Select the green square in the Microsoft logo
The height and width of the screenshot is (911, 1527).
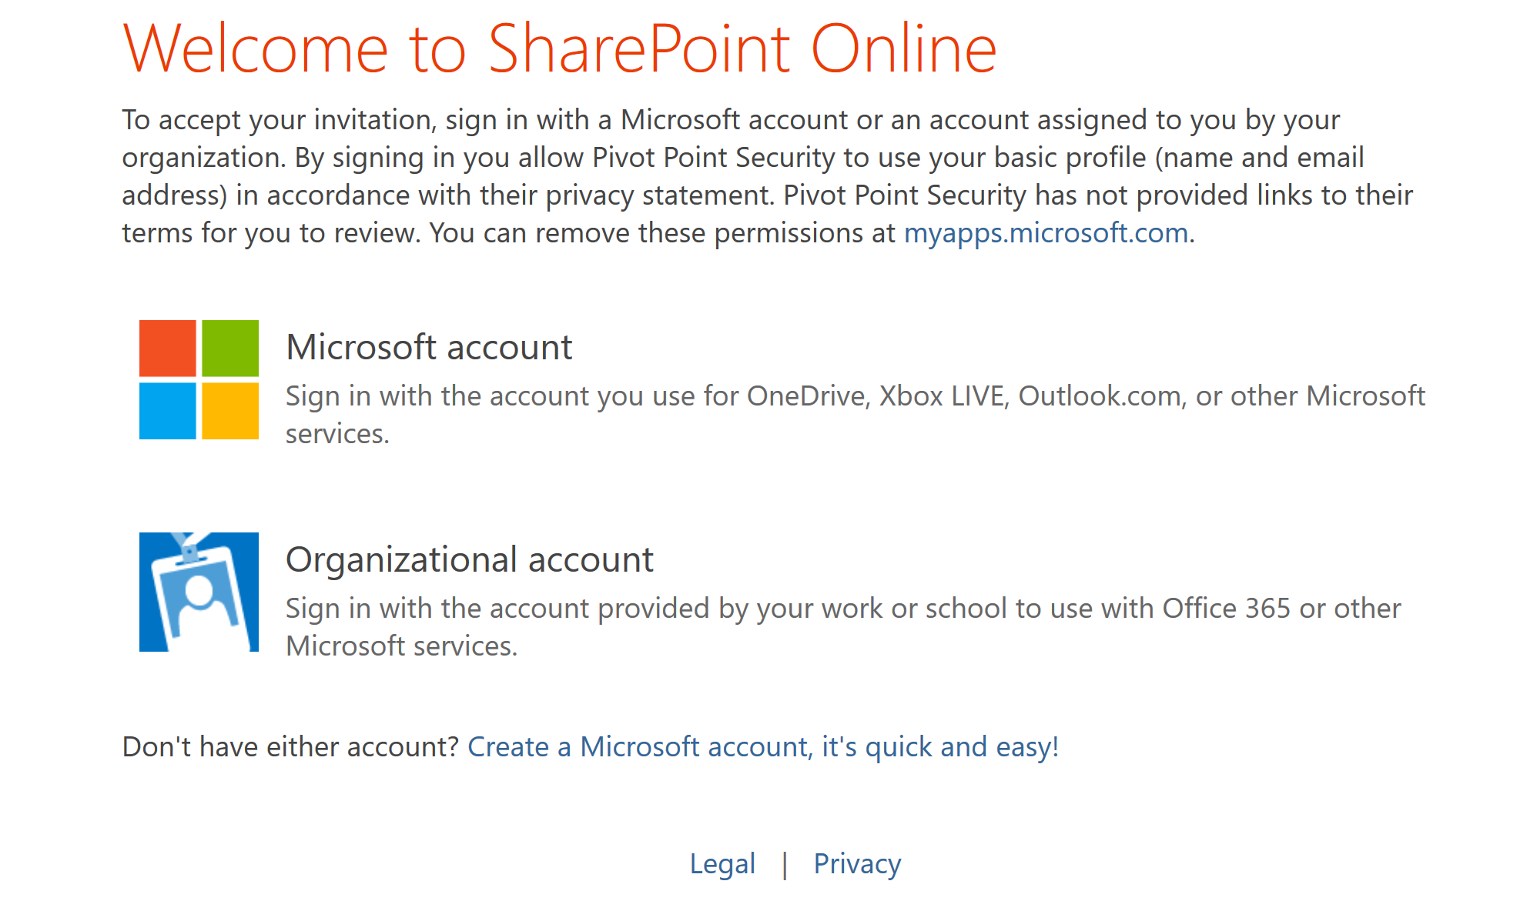[229, 348]
